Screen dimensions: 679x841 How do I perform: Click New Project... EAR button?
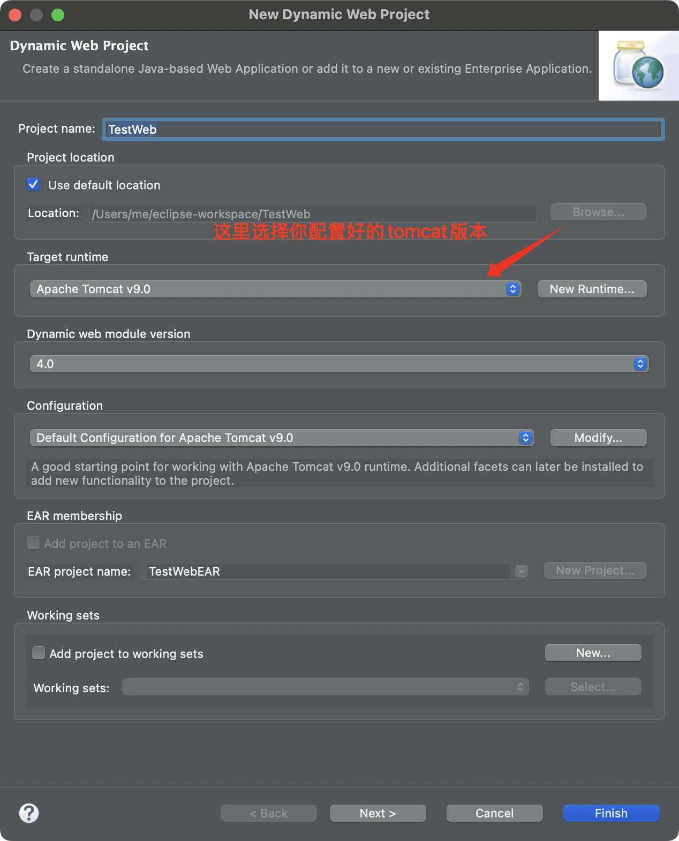(x=595, y=570)
